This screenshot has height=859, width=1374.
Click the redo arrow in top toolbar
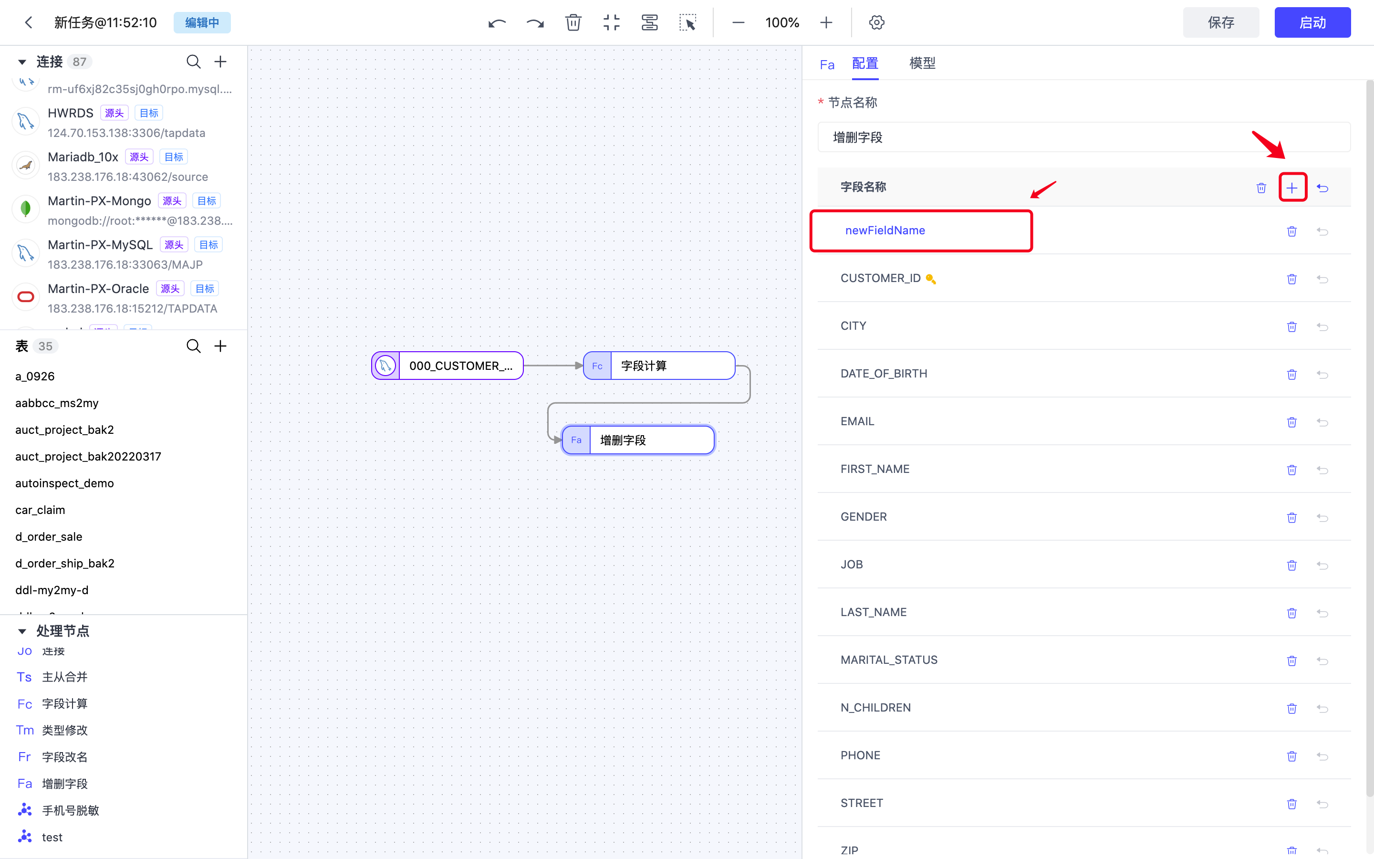pos(535,23)
